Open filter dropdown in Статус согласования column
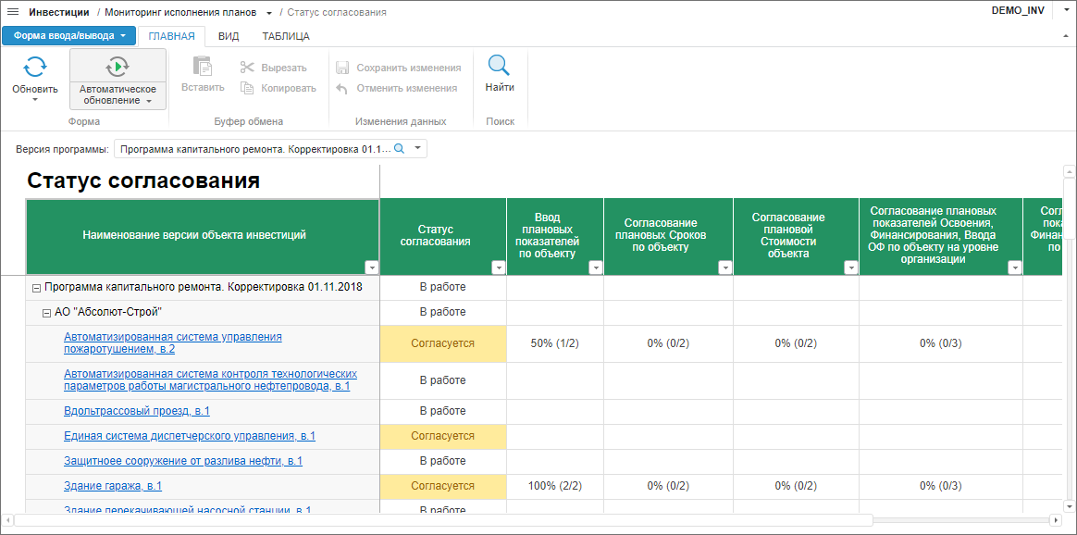 499,267
